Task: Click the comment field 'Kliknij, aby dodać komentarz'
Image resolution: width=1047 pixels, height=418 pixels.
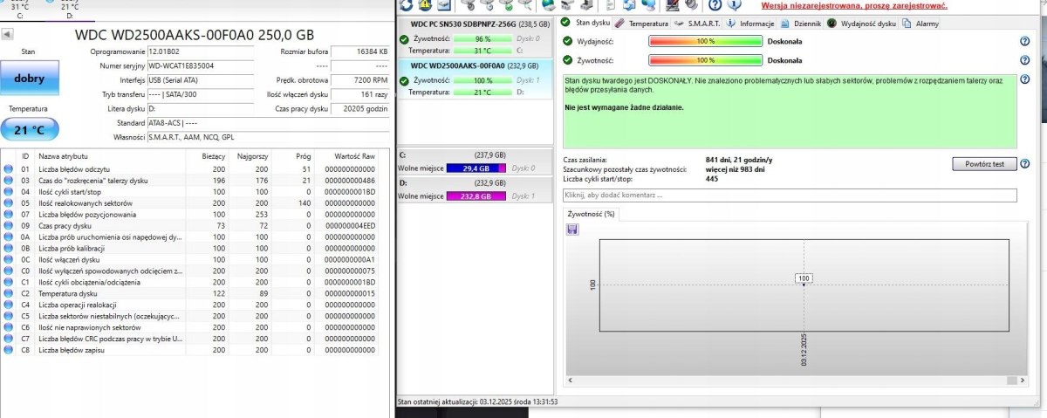Action: [x=790, y=195]
